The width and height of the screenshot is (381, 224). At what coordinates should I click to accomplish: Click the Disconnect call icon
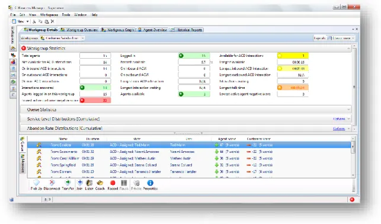click(52, 185)
